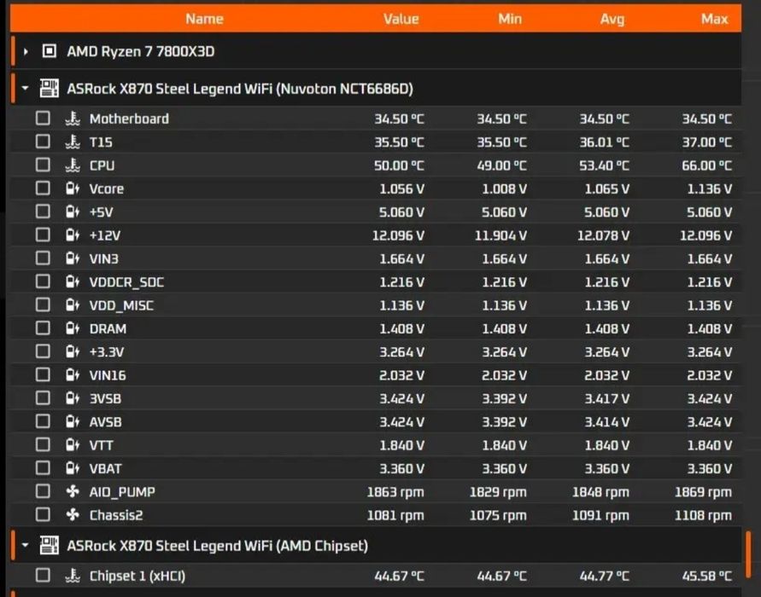Check the Chassis2 fan checkbox

tap(43, 514)
